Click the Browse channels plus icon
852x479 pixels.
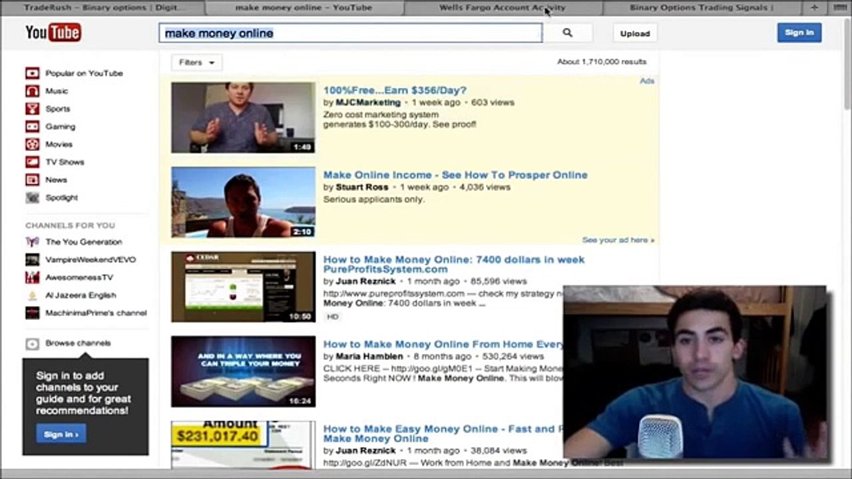(32, 343)
